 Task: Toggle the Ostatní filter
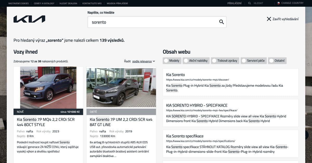[277, 61]
